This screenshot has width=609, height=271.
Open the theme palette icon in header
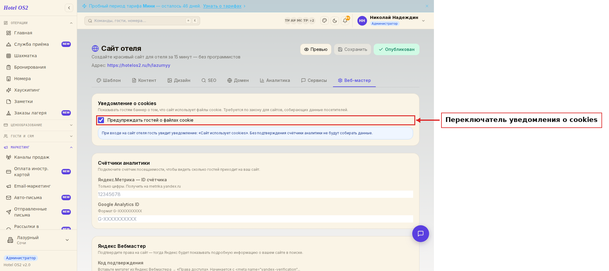pyautogui.click(x=325, y=20)
